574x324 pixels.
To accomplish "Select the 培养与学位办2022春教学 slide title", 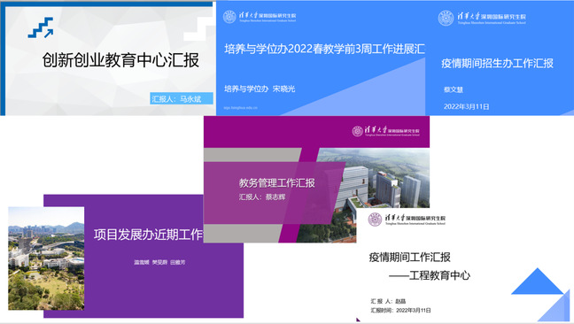I will point(324,49).
